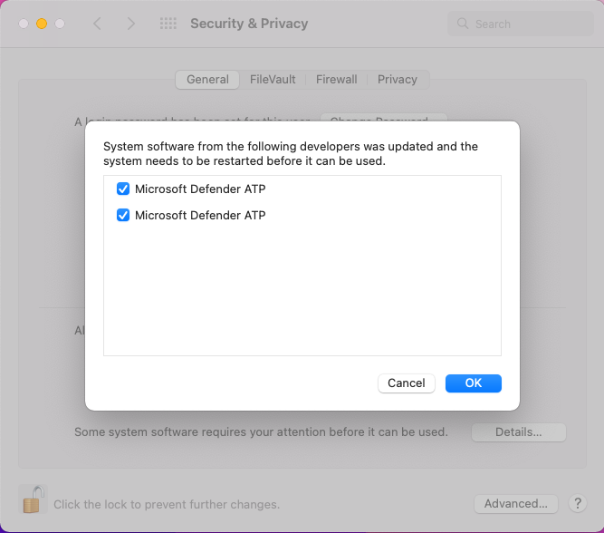Image resolution: width=604 pixels, height=533 pixels.
Task: Open help with the question mark button
Action: pyautogui.click(x=578, y=503)
